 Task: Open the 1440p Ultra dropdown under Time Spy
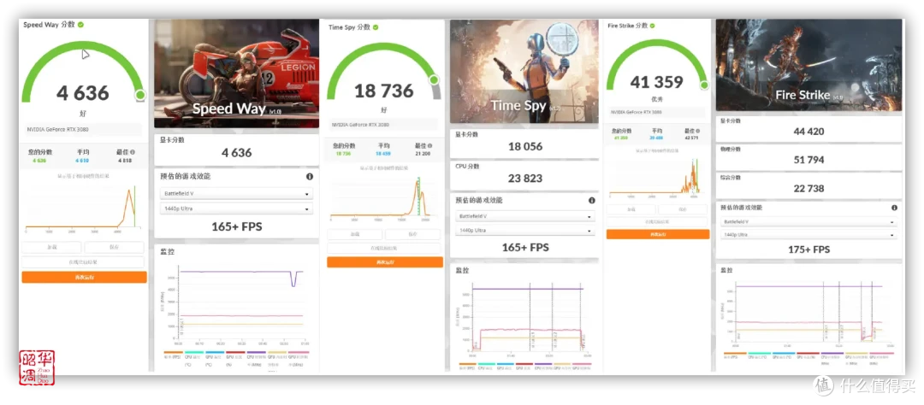point(525,231)
